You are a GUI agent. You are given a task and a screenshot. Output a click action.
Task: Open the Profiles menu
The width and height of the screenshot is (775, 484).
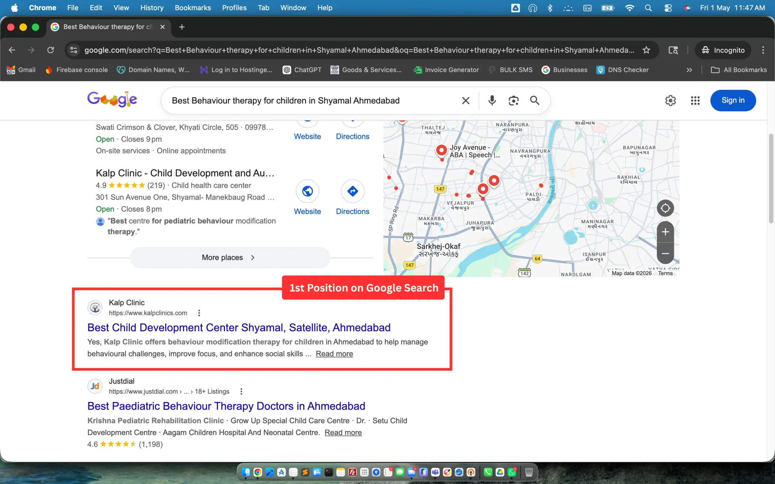[234, 8]
